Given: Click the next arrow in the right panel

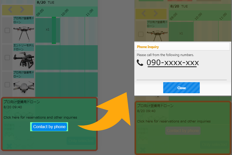Looking at the screenshot, I should coord(156,14).
